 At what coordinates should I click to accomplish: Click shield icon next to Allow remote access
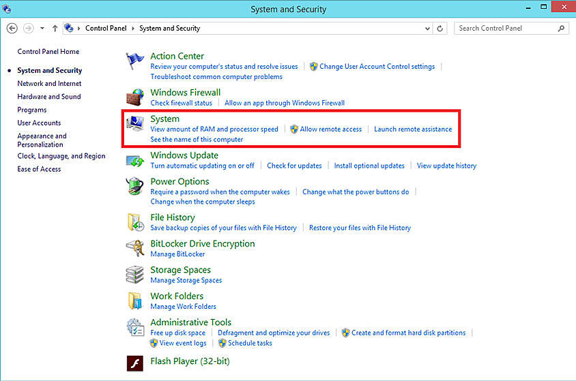pos(294,129)
